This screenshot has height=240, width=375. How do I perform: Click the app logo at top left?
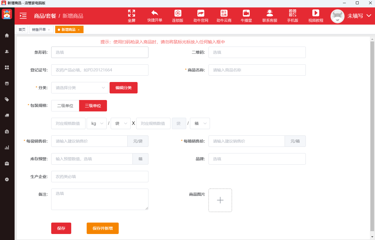tap(7, 14)
